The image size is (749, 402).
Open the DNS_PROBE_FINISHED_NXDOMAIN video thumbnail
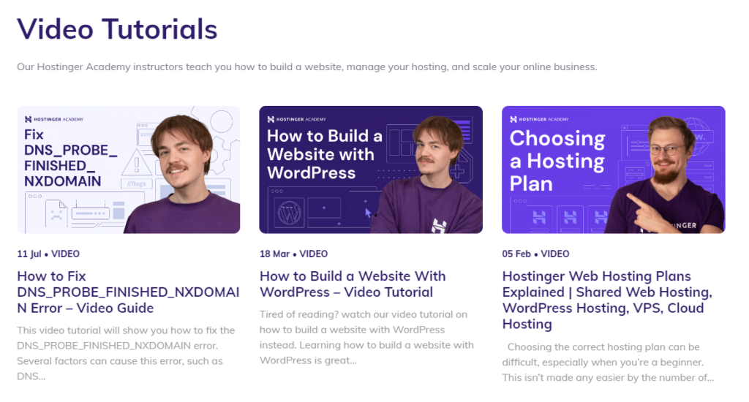click(x=129, y=170)
